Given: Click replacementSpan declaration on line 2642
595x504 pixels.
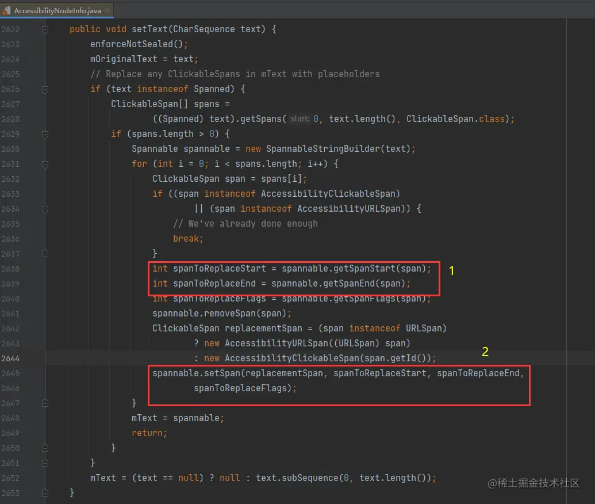Looking at the screenshot, I should coord(263,329).
